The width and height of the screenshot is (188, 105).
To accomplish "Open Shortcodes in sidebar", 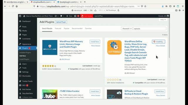I will [26, 76].
